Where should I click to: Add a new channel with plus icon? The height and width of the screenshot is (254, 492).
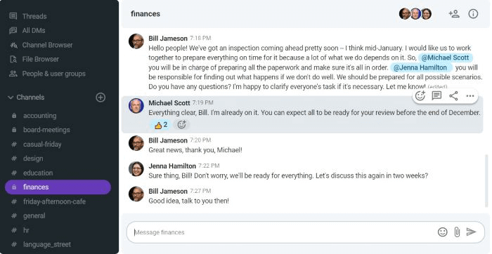101,98
